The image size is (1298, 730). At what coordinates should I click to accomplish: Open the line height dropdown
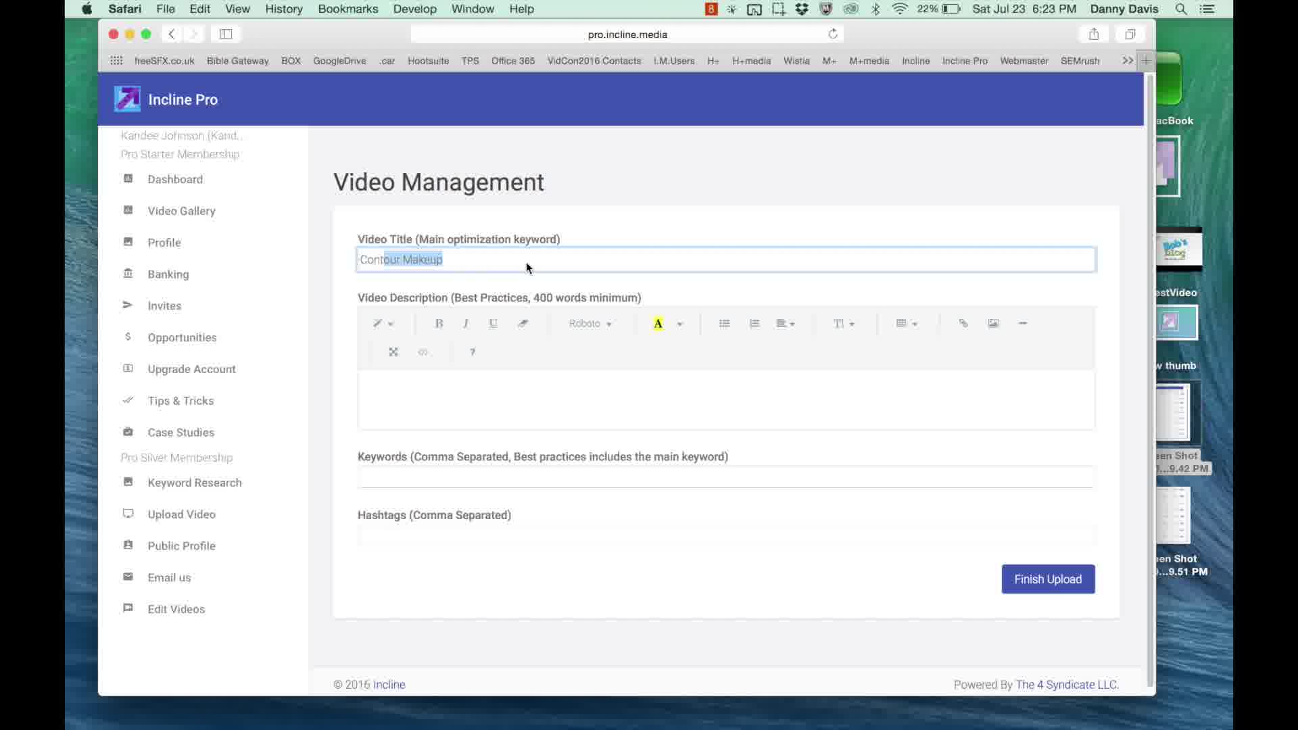click(x=844, y=324)
